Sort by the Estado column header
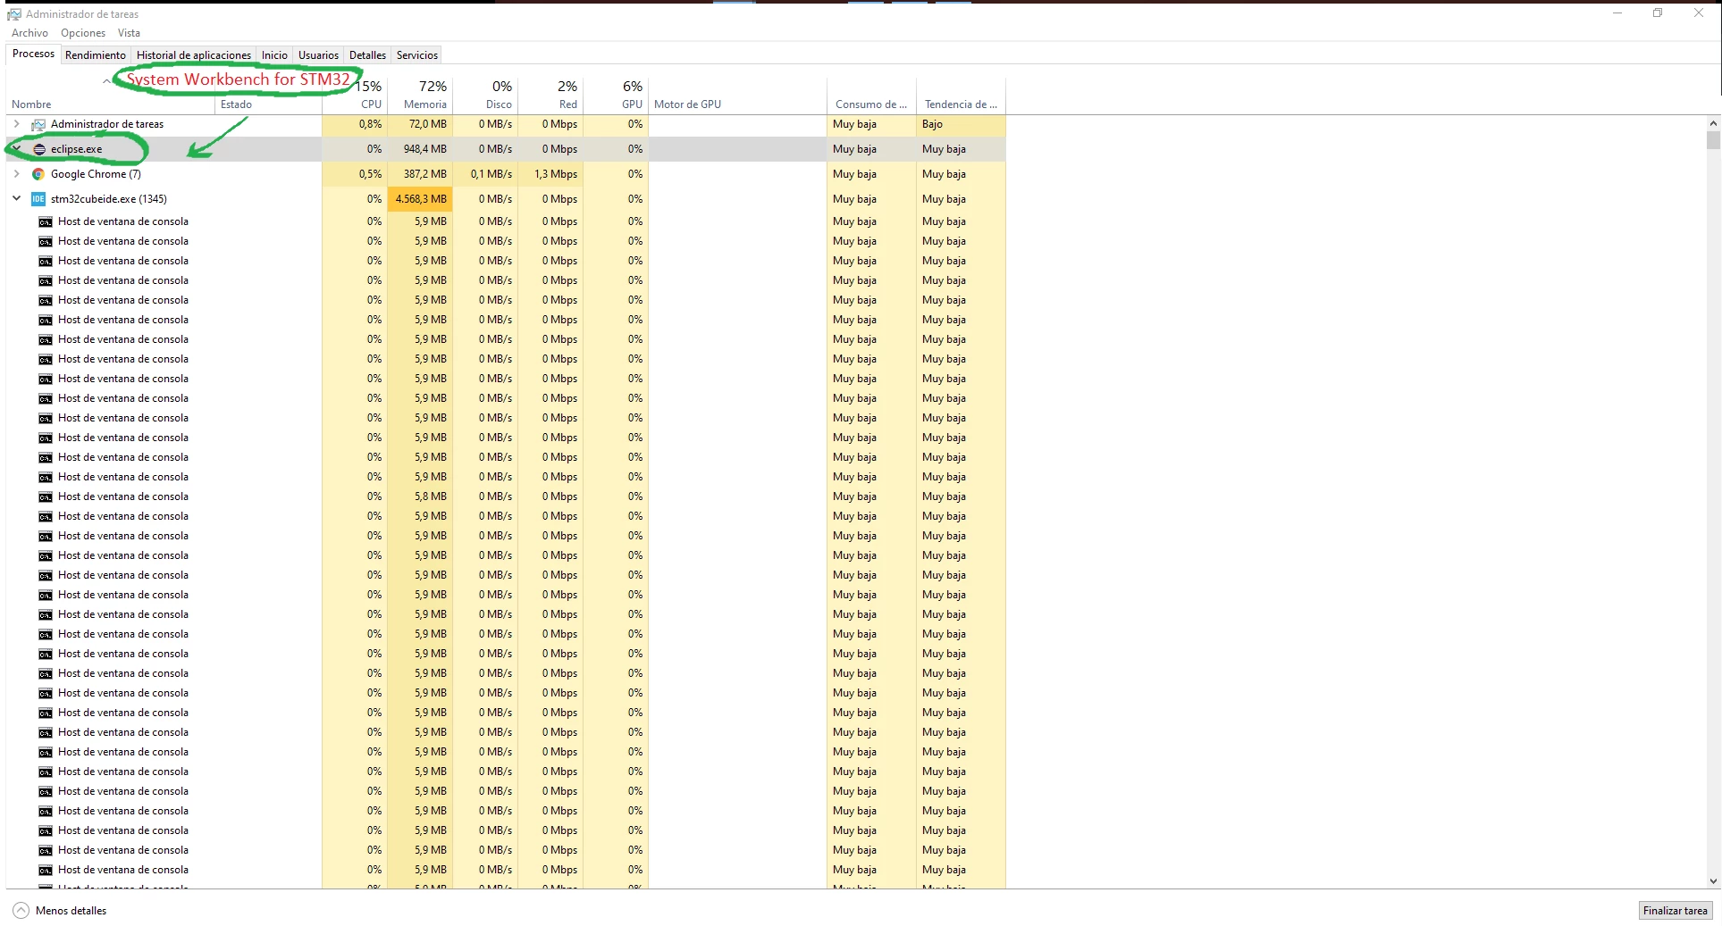The height and width of the screenshot is (926, 1722). tap(268, 96)
